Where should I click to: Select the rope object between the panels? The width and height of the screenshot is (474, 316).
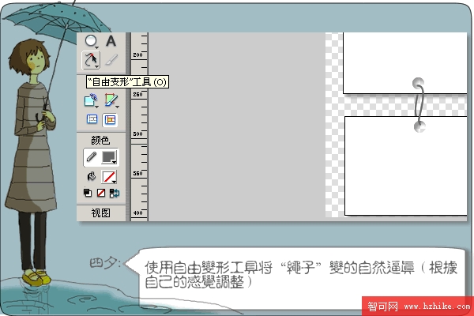(x=419, y=104)
